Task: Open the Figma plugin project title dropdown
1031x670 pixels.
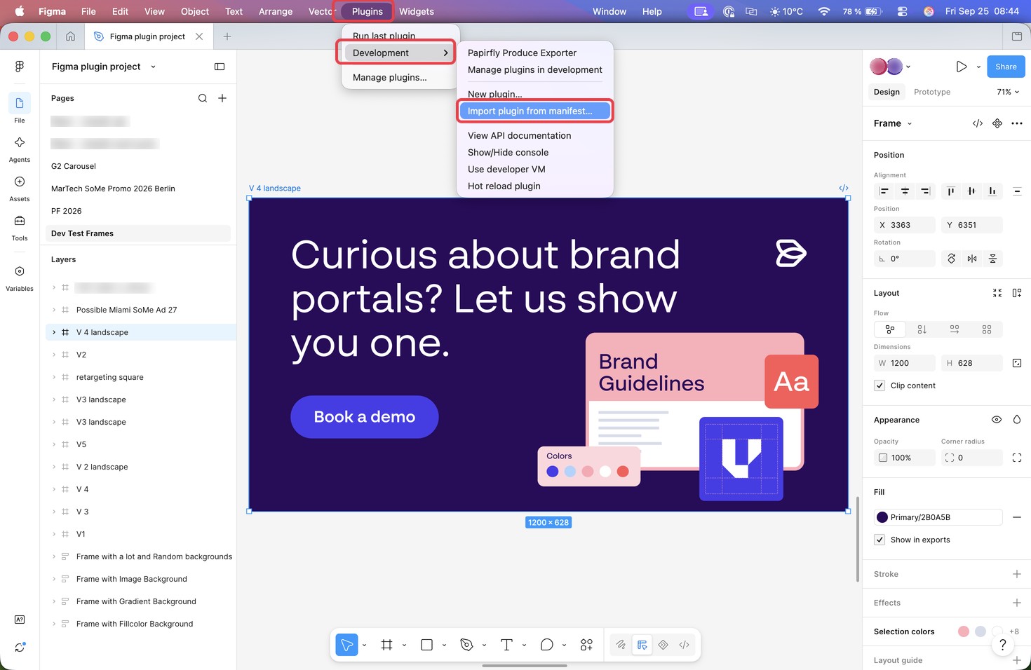Action: pos(153,67)
